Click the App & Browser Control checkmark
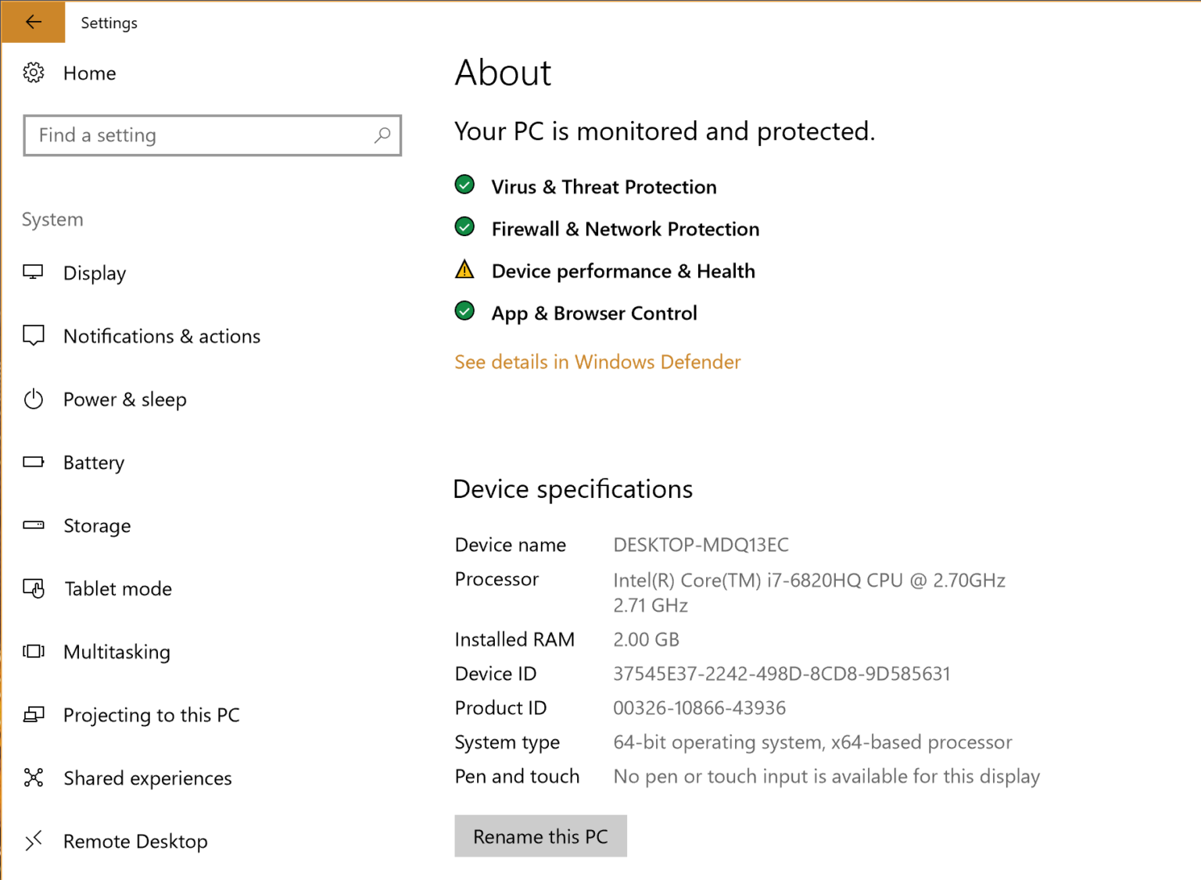 464,310
